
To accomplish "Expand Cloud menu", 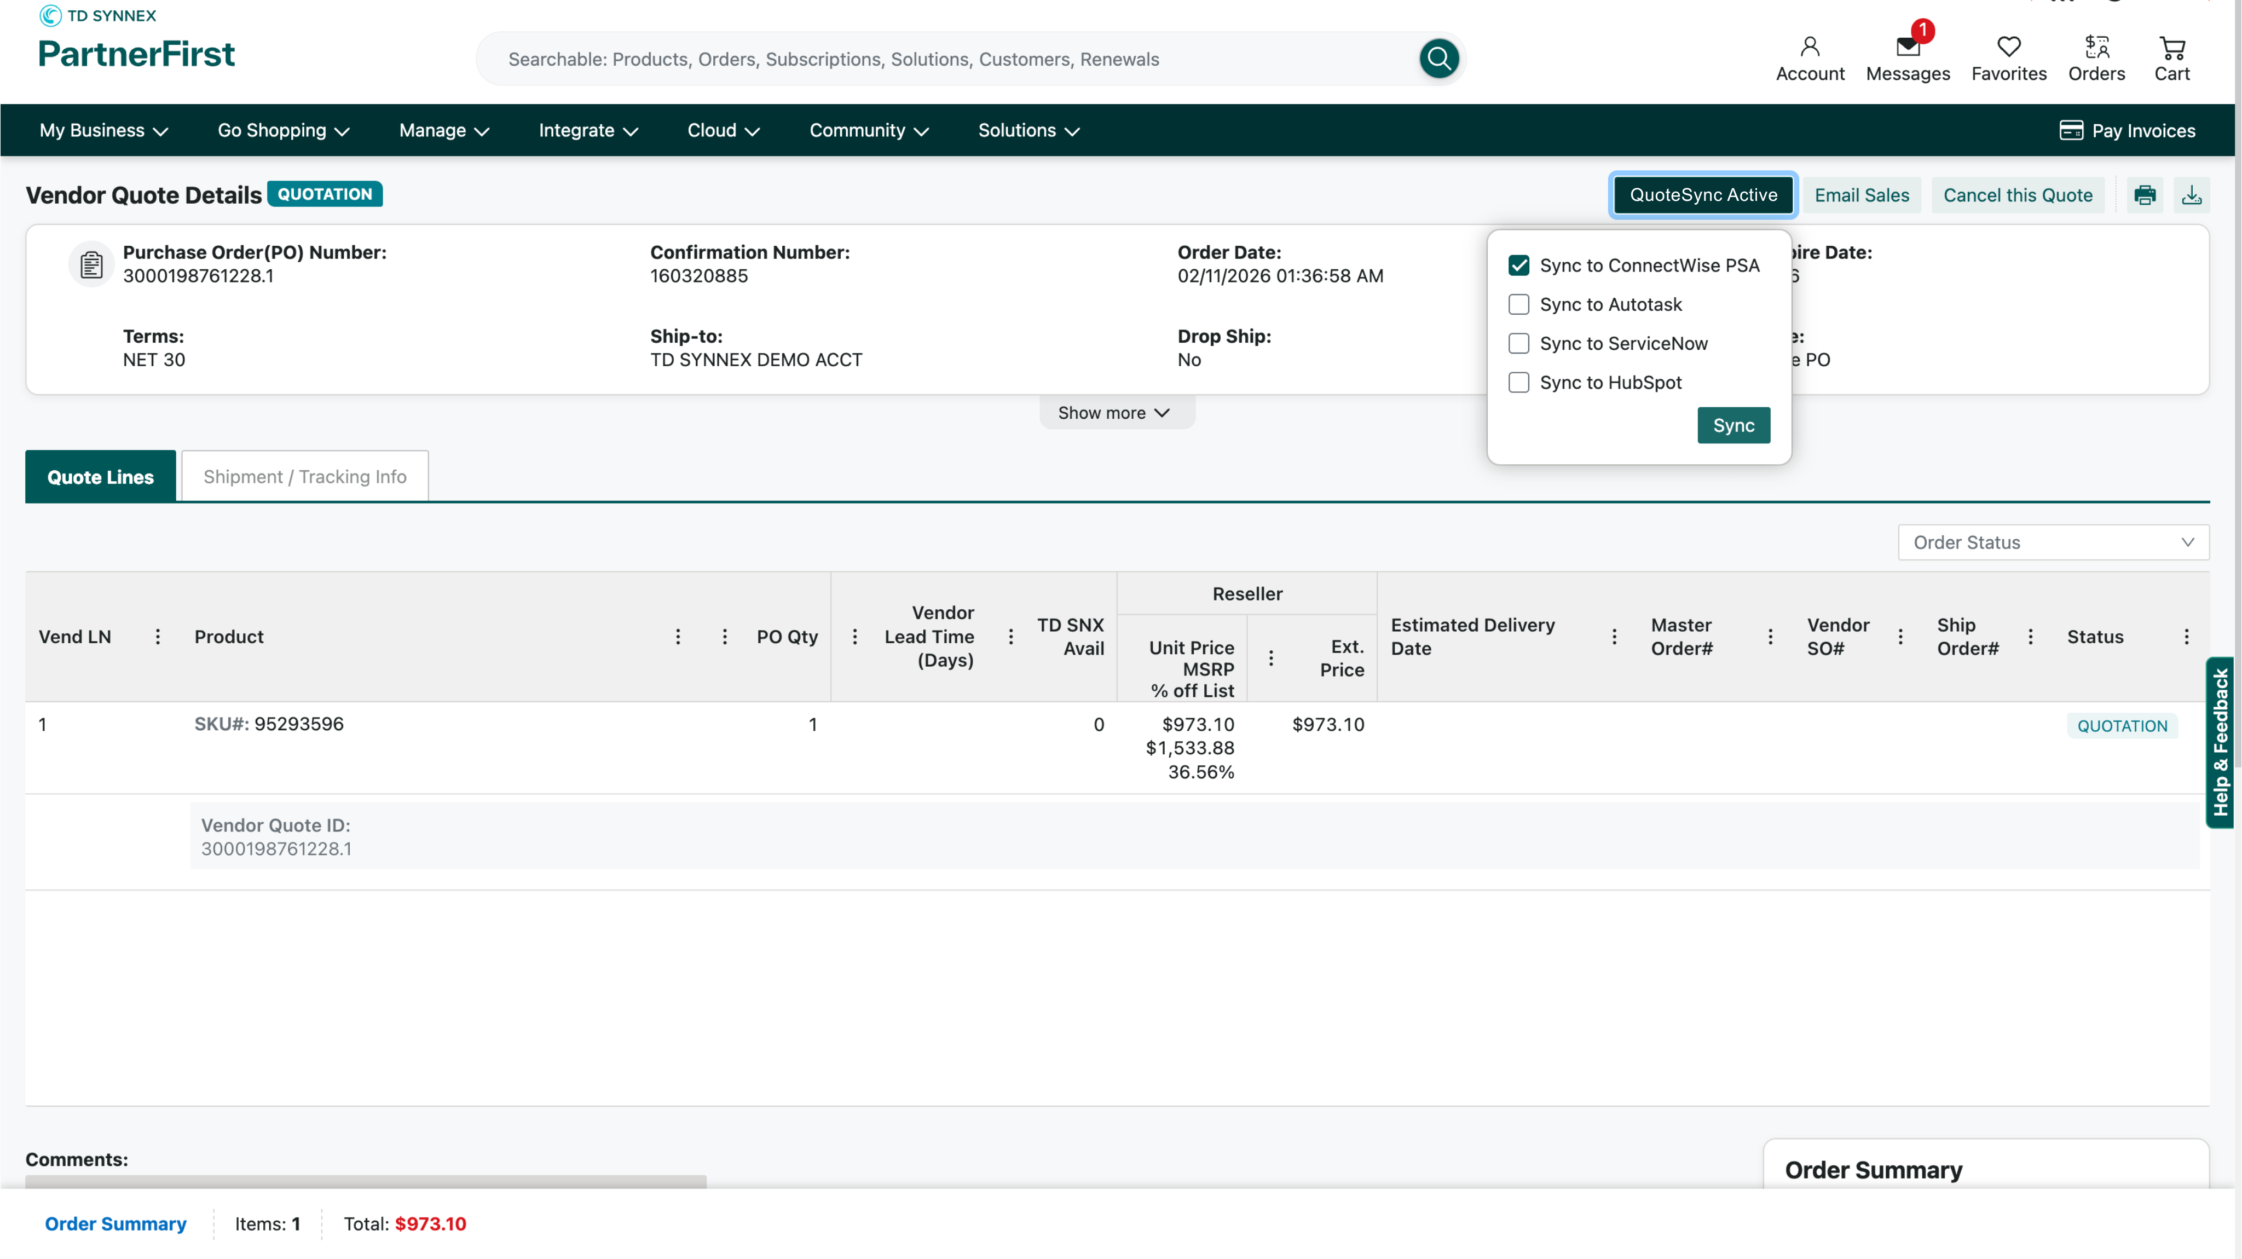I will tap(723, 130).
